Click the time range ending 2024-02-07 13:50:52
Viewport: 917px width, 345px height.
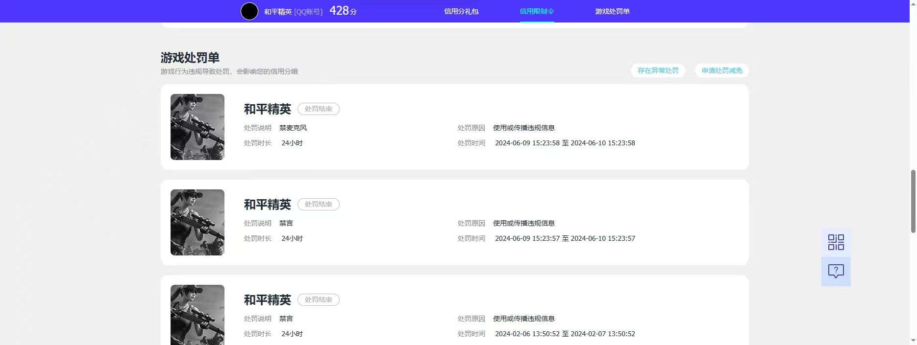click(x=565, y=334)
